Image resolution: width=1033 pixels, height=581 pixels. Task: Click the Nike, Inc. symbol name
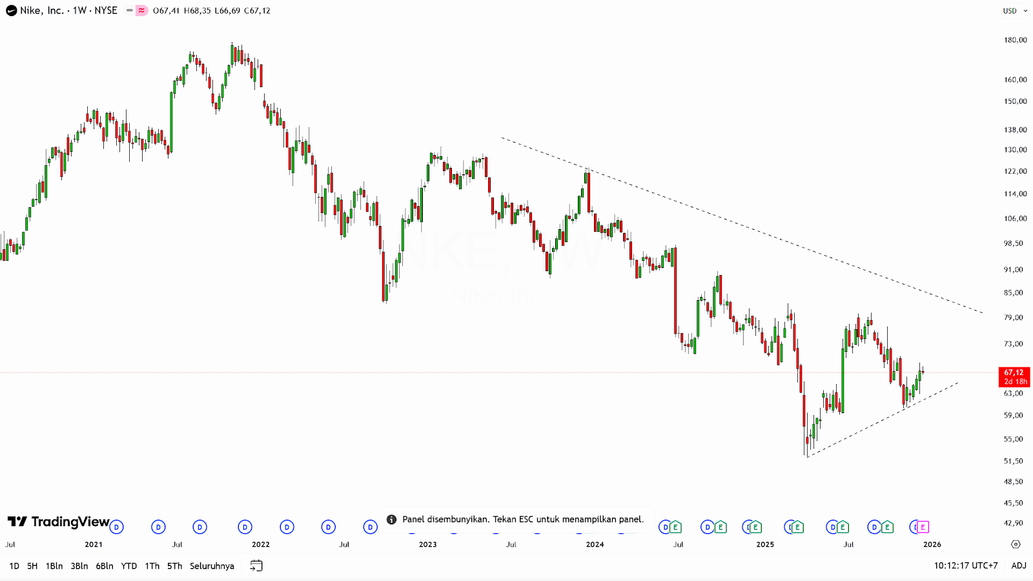pos(41,10)
